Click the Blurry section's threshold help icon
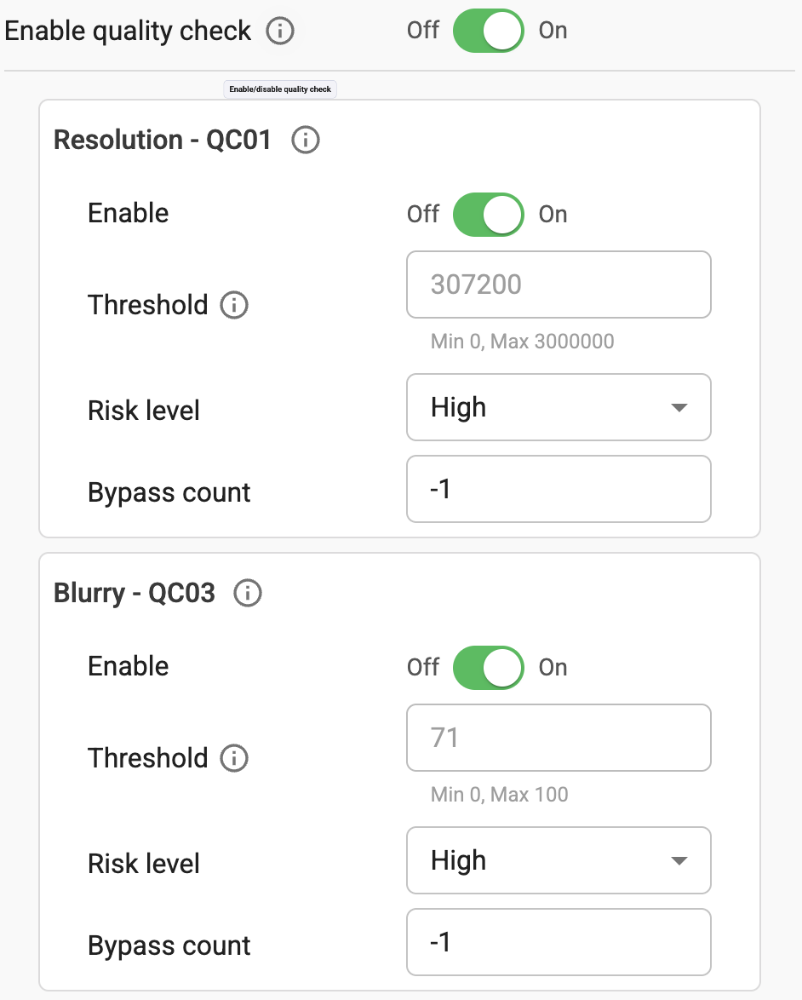802x1000 pixels. coord(232,758)
